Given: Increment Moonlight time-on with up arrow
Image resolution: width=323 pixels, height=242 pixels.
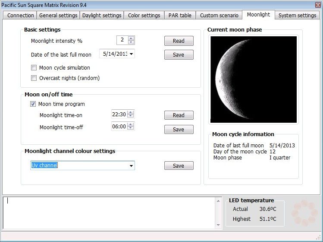Looking at the screenshot, I should 131,112.
